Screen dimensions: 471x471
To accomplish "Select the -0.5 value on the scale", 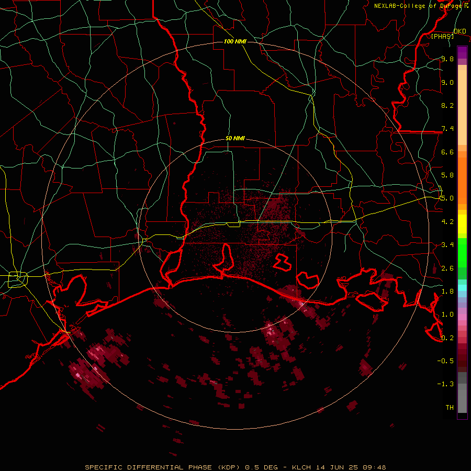I will coord(445,361).
